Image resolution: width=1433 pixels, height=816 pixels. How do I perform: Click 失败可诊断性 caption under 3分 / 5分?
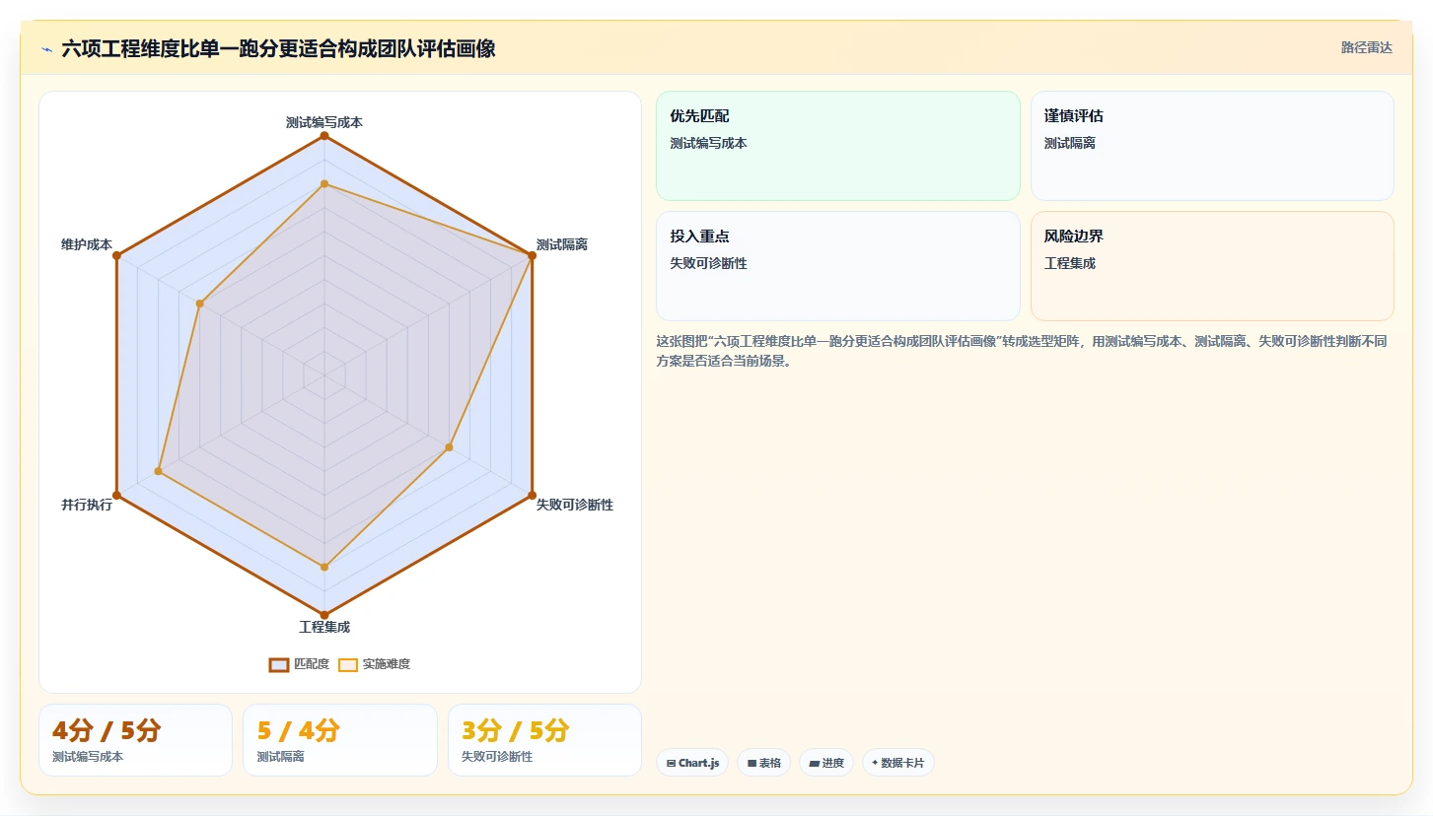coord(497,757)
